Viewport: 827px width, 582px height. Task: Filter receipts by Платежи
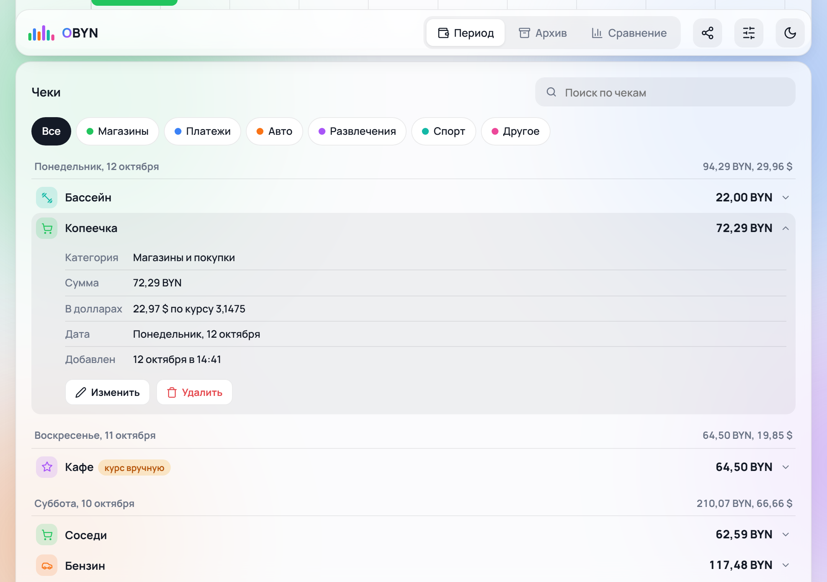pos(203,131)
